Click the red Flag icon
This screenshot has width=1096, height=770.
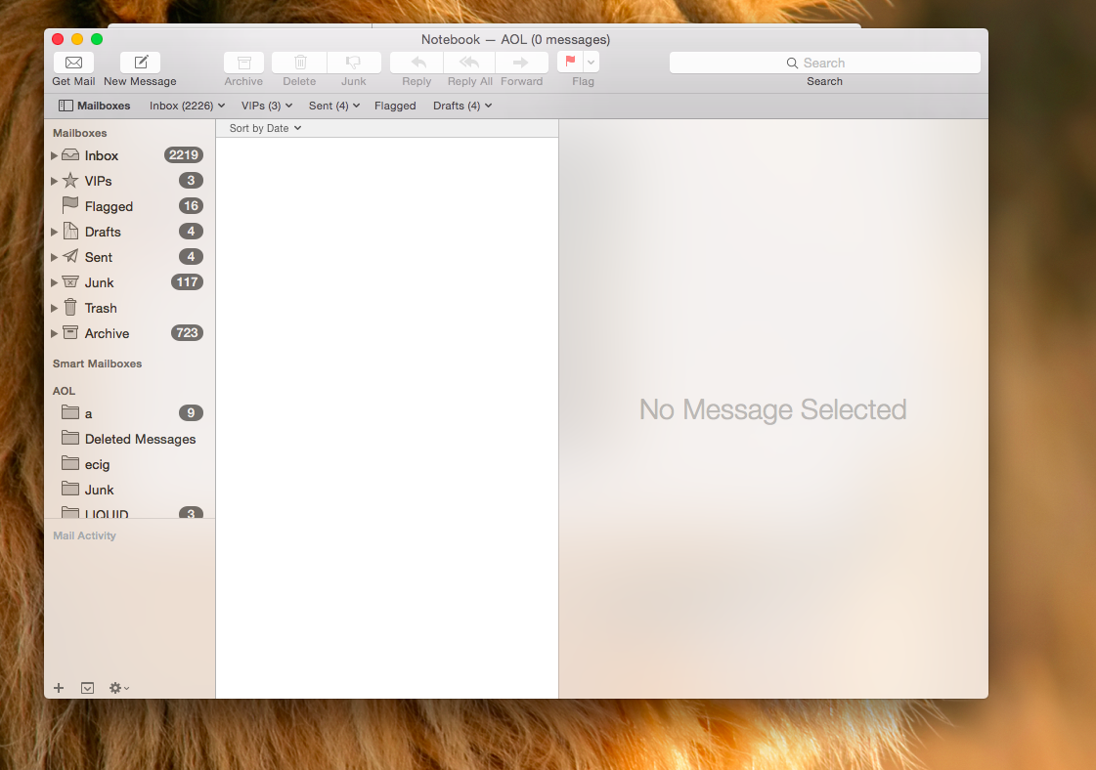[x=570, y=62]
